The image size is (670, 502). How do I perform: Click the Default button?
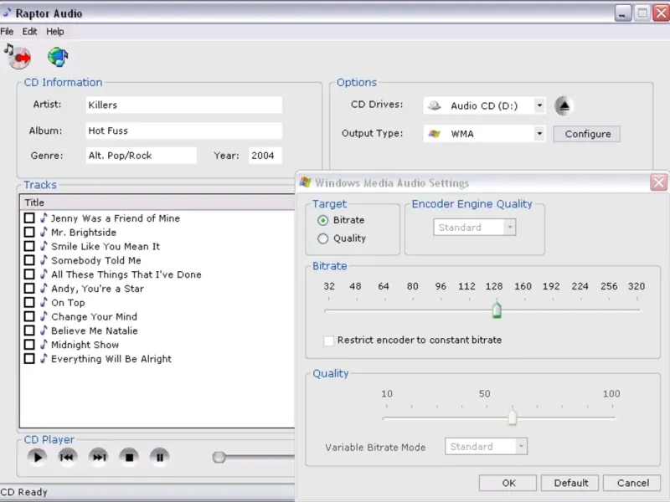(x=570, y=483)
